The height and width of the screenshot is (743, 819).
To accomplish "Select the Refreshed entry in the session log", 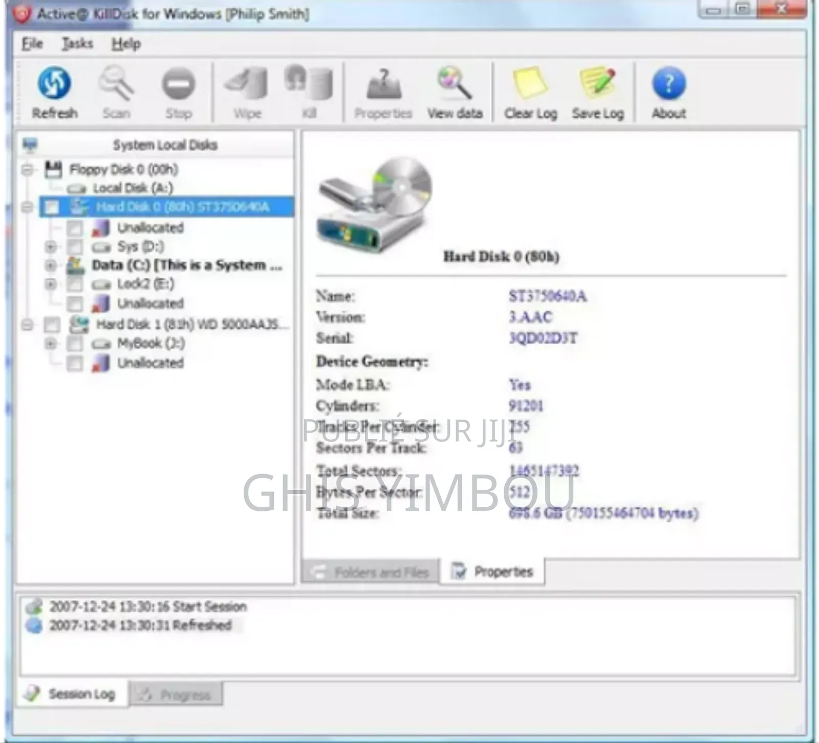I will [x=141, y=624].
